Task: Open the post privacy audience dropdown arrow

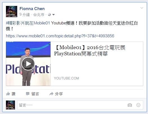Action: point(53,15)
